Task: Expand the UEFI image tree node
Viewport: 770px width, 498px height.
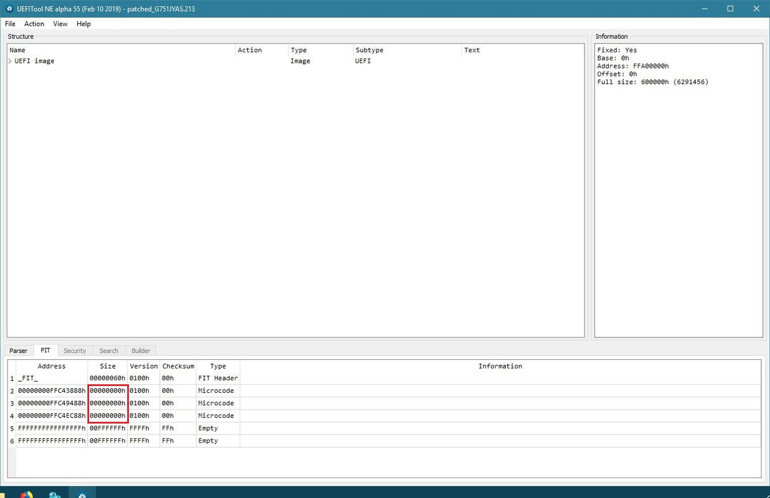Action: click(10, 61)
